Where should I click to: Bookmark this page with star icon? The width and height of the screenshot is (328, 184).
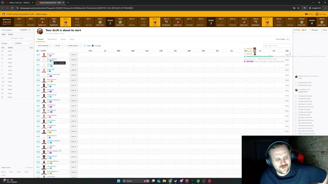298,8
